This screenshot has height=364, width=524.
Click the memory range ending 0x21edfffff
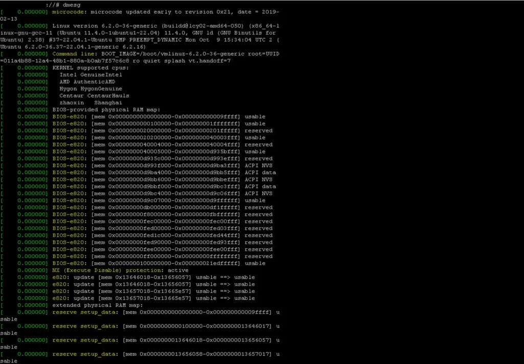coord(166,263)
